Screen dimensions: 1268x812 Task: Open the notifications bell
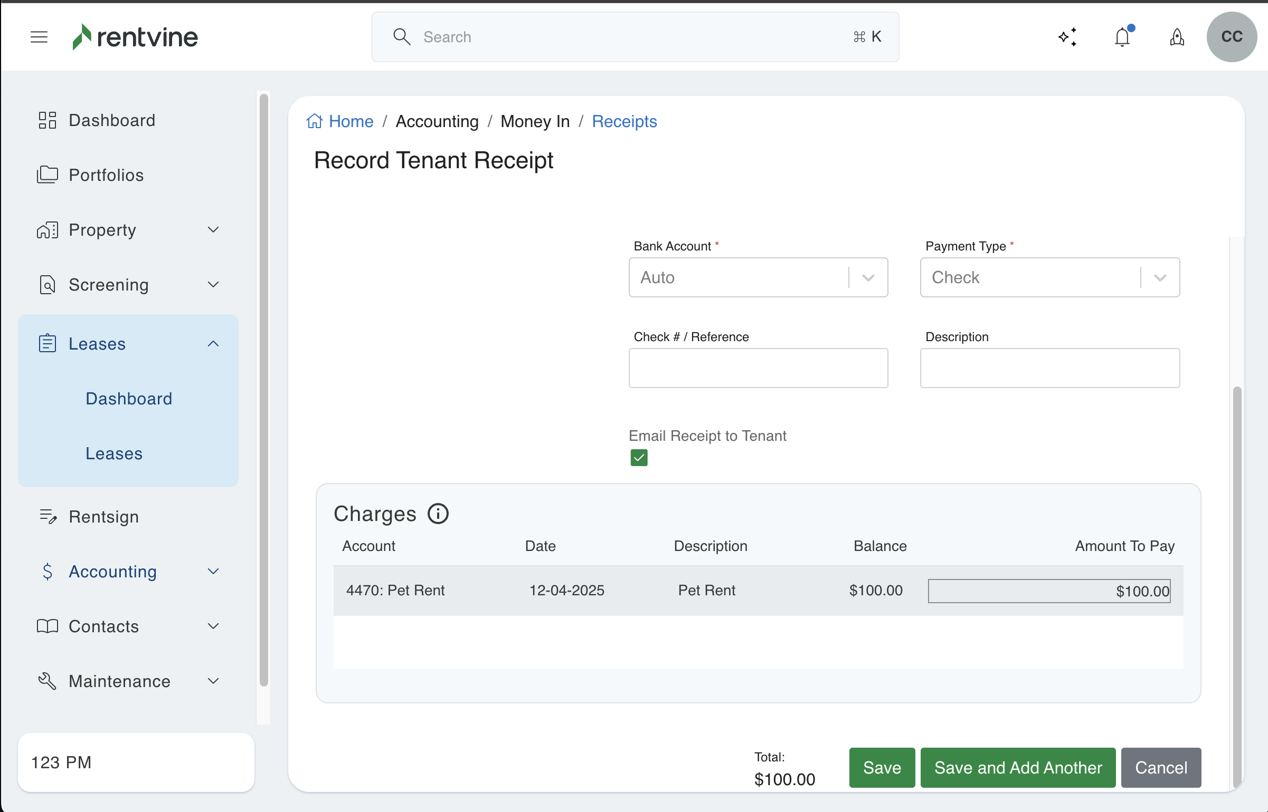coord(1122,37)
